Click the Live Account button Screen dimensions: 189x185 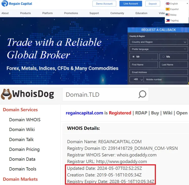131,4
